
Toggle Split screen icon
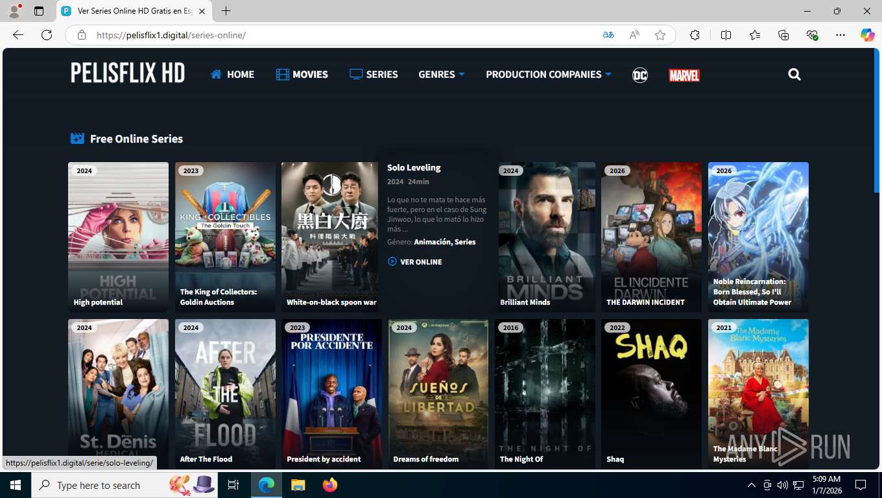726,35
